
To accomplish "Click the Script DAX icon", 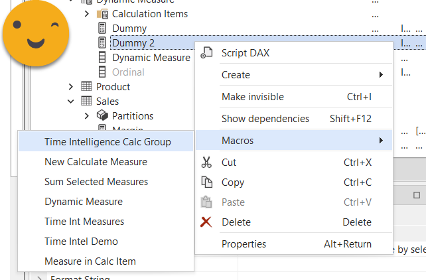I will [x=207, y=53].
